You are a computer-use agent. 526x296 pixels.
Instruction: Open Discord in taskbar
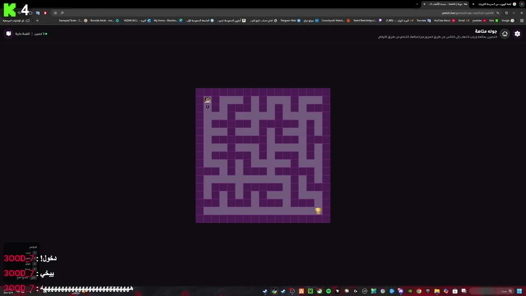point(401,291)
